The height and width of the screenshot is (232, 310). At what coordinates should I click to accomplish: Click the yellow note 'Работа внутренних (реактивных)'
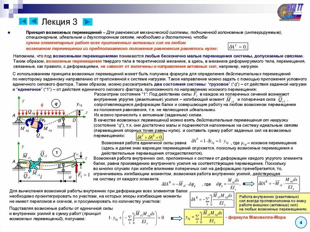pyautogui.click(x=273, y=203)
